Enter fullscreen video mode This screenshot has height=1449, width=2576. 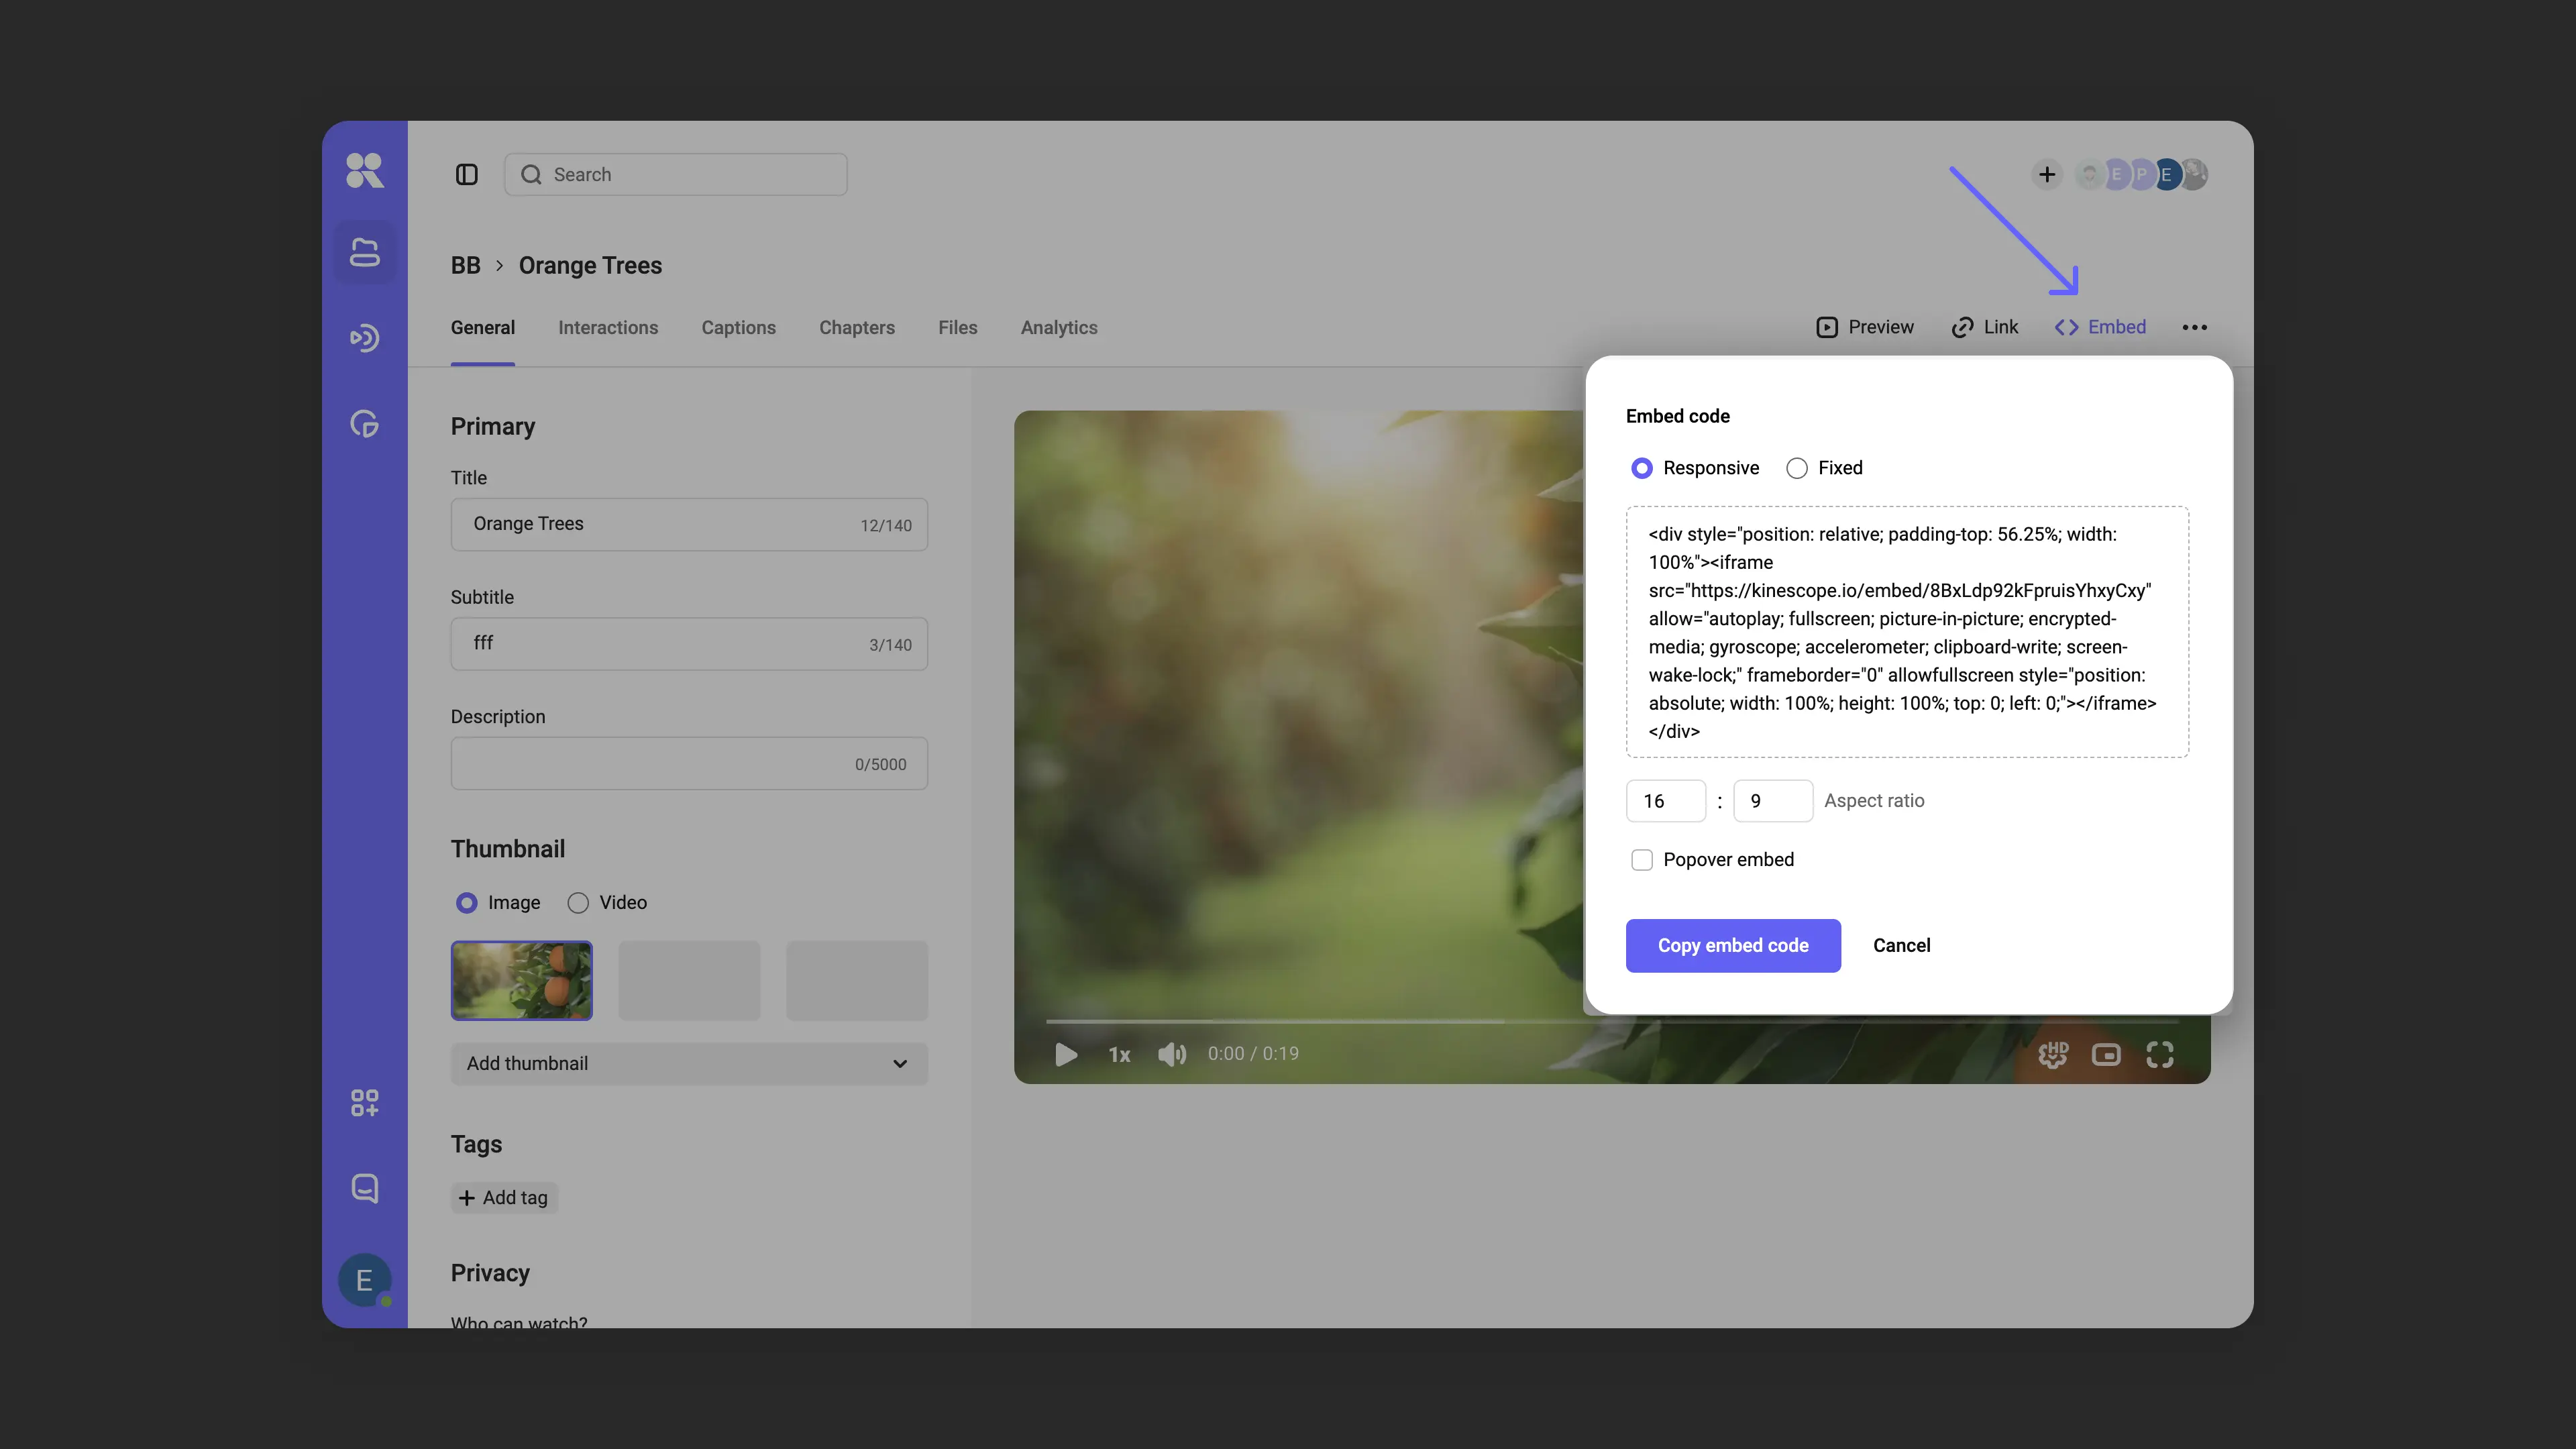point(2160,1054)
